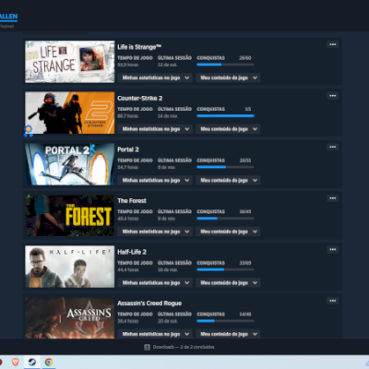Expand Minhas estatísticas no jogo for Half-Life 2
Viewport: 369px width, 369px height.
155,282
